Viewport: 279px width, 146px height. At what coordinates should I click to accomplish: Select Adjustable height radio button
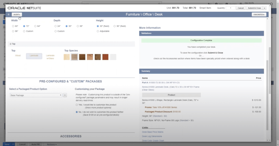(98, 31)
